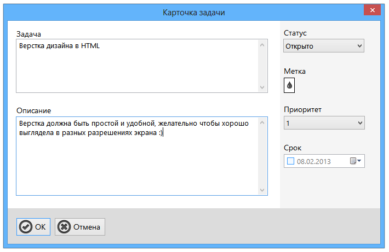Click inside the Задача text field

pos(137,66)
